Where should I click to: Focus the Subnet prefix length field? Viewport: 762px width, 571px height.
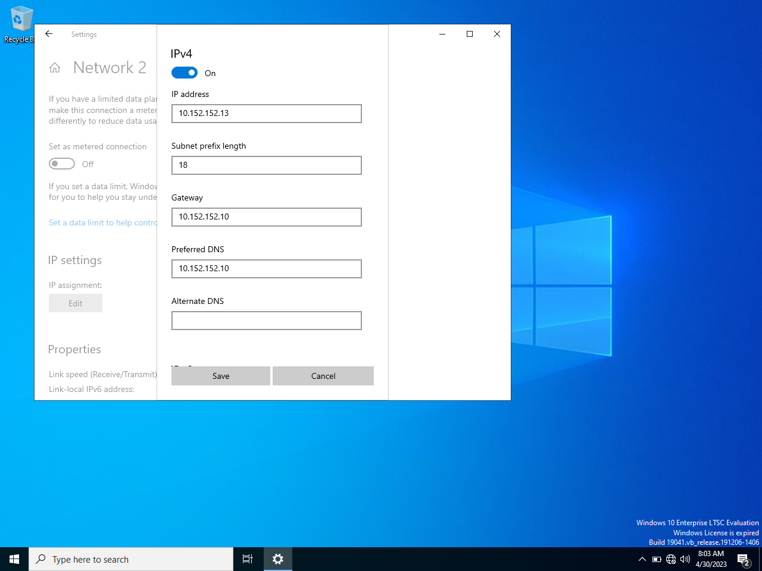[267, 165]
